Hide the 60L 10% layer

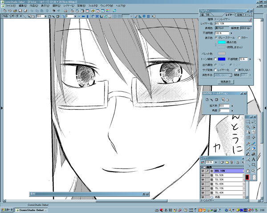click(x=202, y=171)
